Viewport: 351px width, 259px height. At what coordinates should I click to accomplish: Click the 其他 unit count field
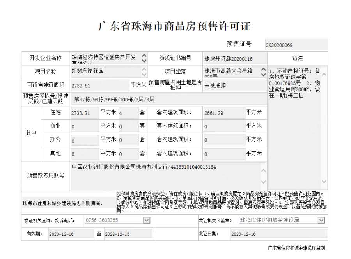[x=128, y=154]
